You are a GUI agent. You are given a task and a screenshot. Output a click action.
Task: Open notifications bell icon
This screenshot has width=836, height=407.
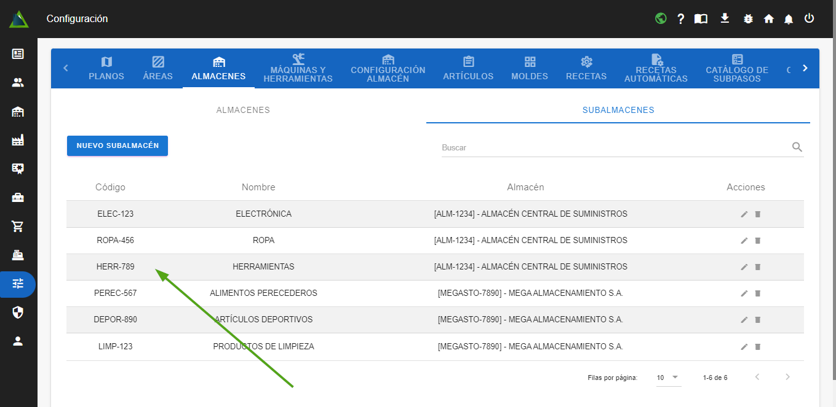point(789,19)
